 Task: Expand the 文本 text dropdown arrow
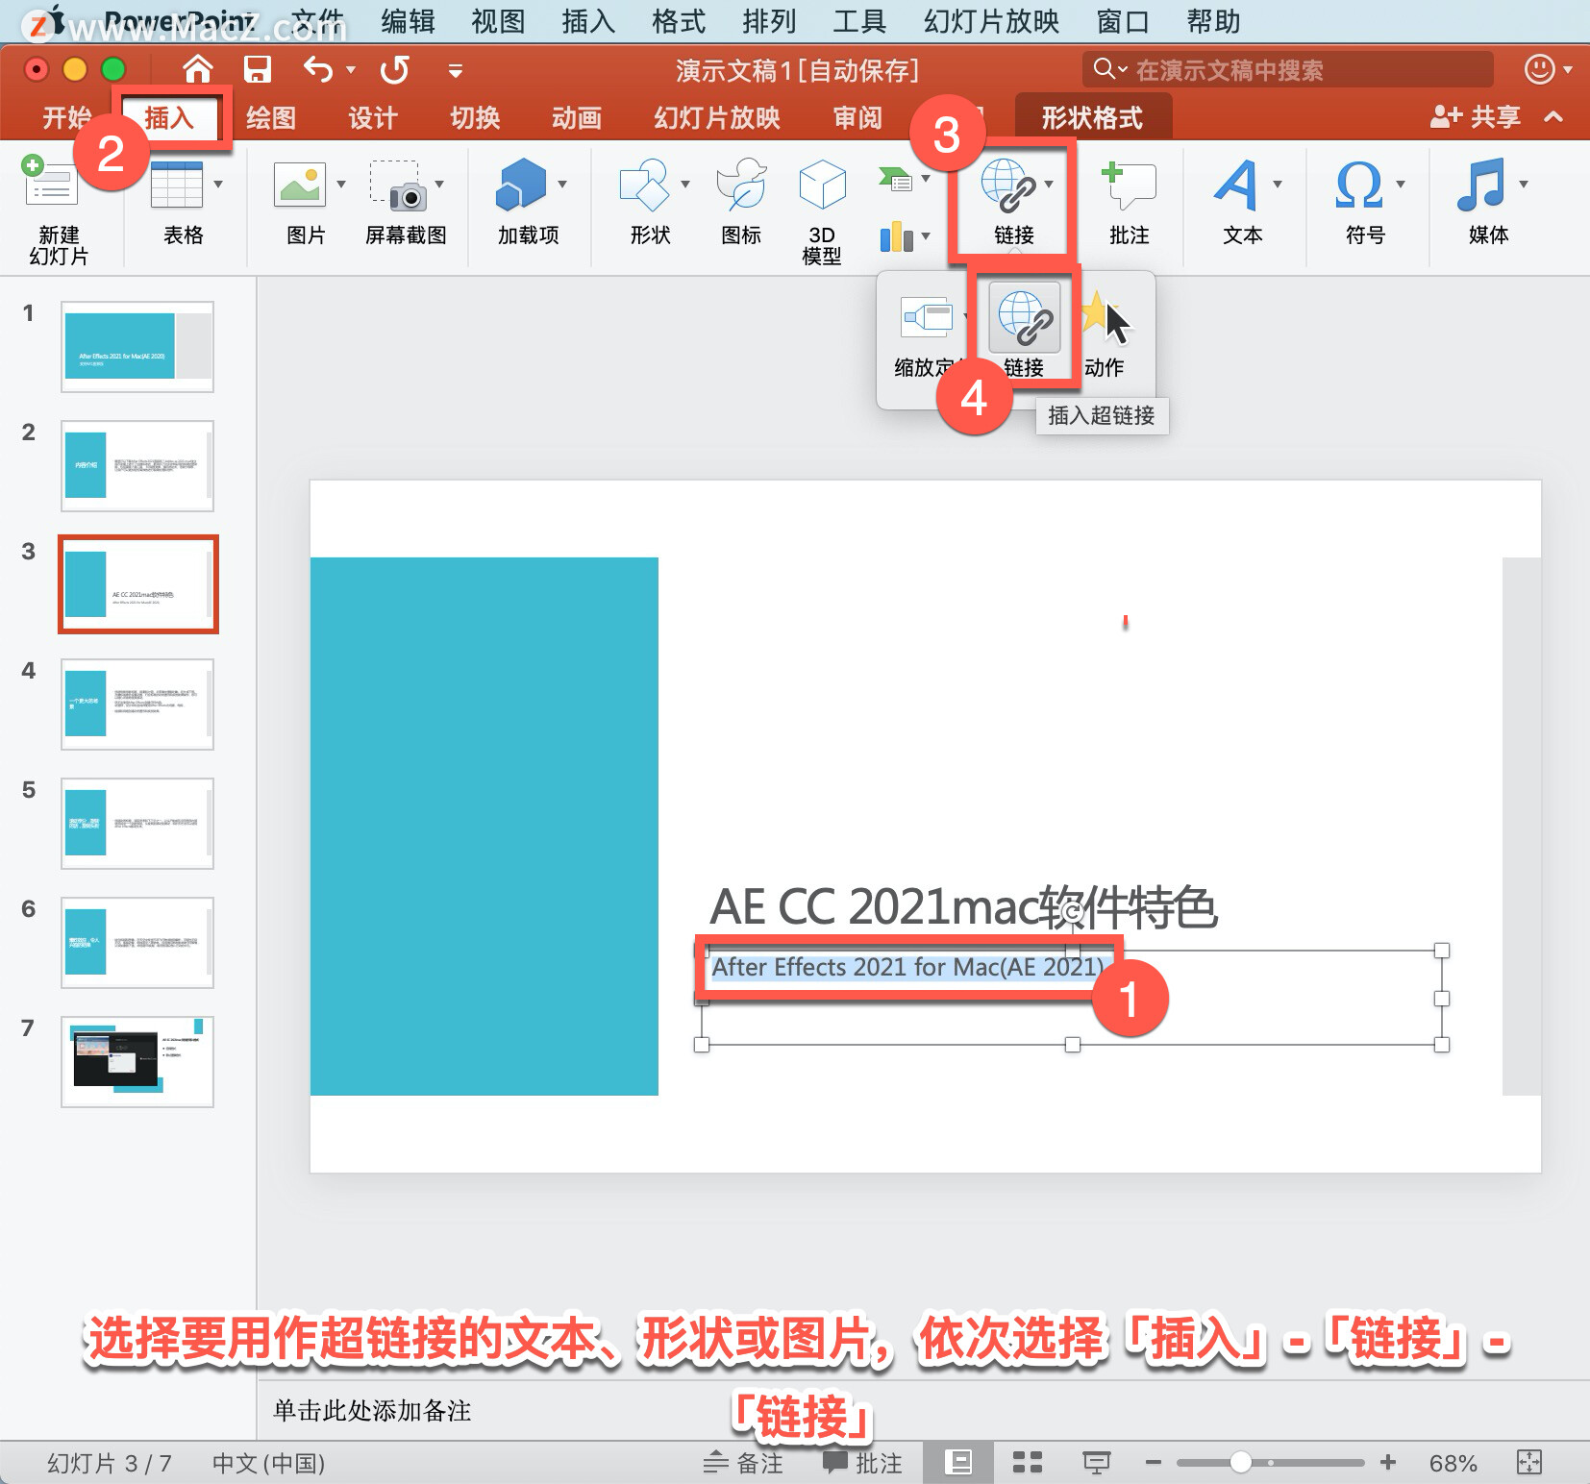(x=1278, y=184)
